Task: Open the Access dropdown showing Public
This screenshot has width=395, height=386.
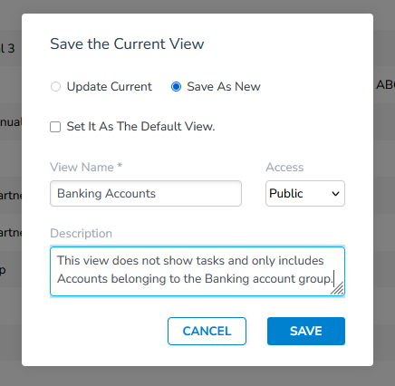Action: point(305,194)
